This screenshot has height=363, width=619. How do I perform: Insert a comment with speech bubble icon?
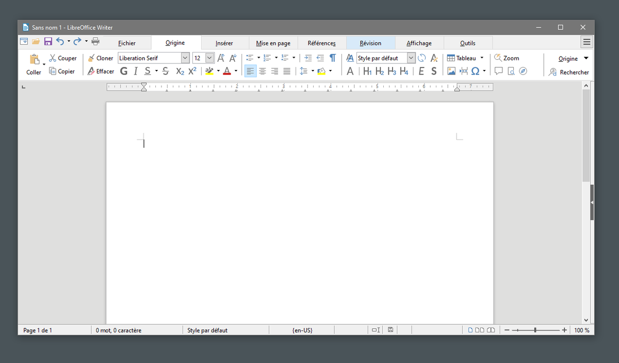[499, 71]
